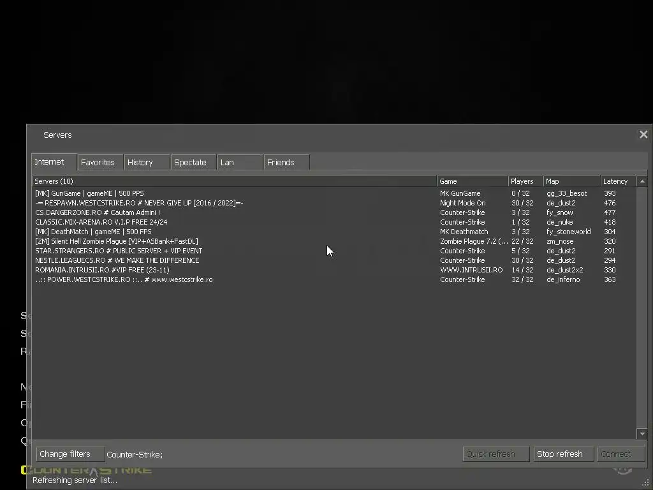Switch to the Internet tab

pos(54,162)
